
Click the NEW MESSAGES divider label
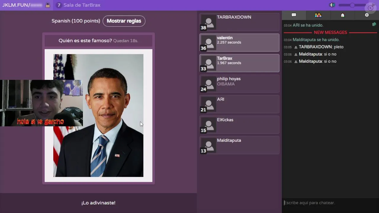330,33
